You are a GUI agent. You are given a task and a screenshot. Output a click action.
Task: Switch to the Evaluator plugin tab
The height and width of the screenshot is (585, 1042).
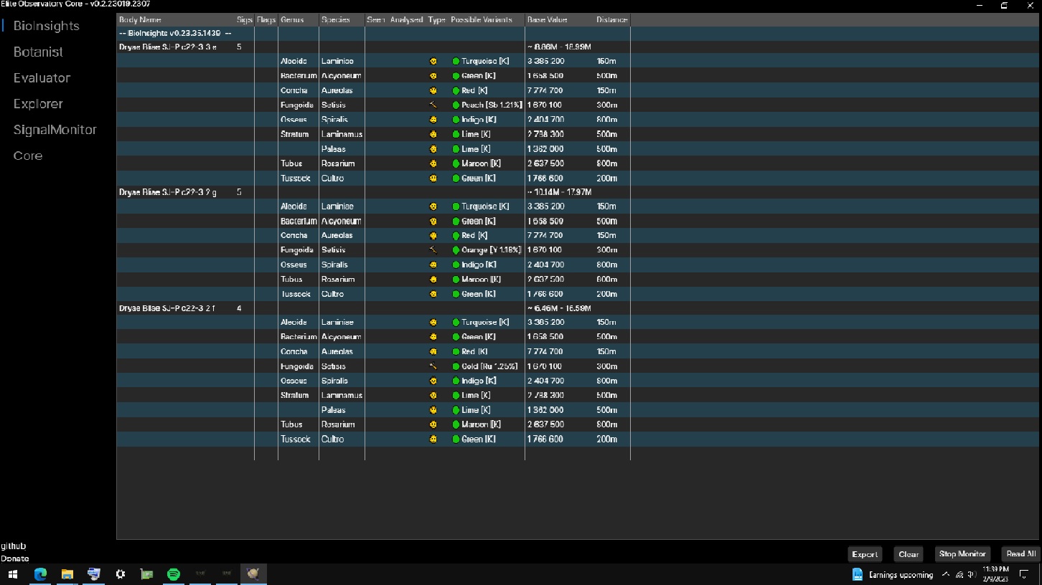(x=42, y=77)
